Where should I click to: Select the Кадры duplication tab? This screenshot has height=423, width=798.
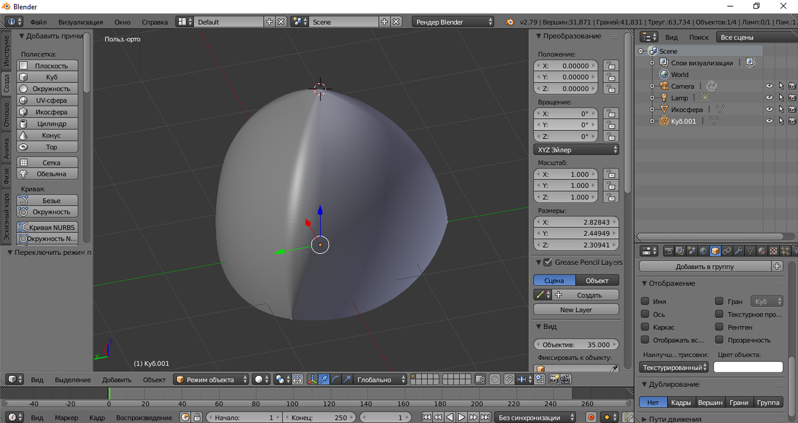point(680,402)
